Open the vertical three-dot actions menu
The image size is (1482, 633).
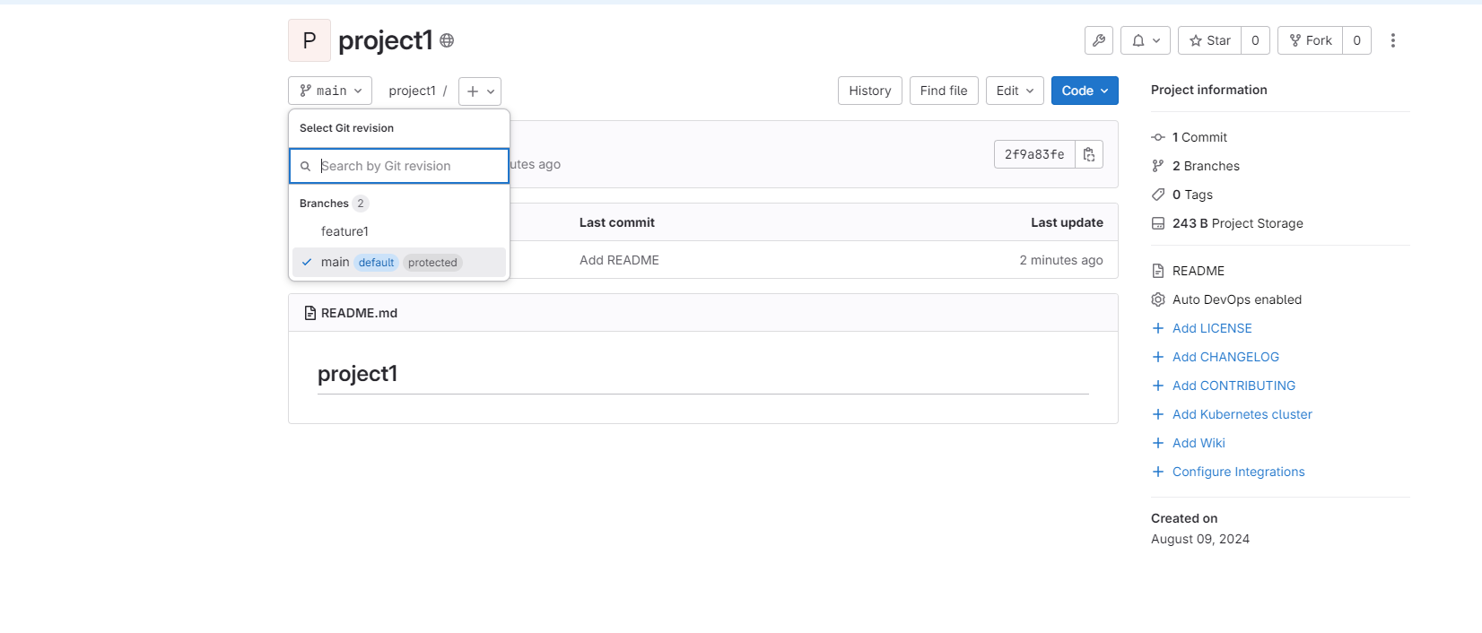click(1393, 40)
